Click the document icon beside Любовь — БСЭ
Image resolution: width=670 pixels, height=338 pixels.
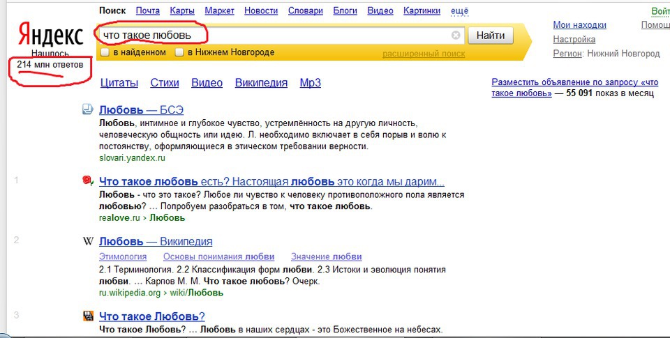(88, 109)
